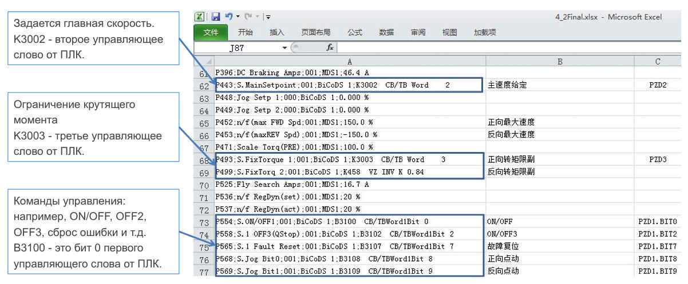Switch to the 视图 (View) tab

(449, 33)
